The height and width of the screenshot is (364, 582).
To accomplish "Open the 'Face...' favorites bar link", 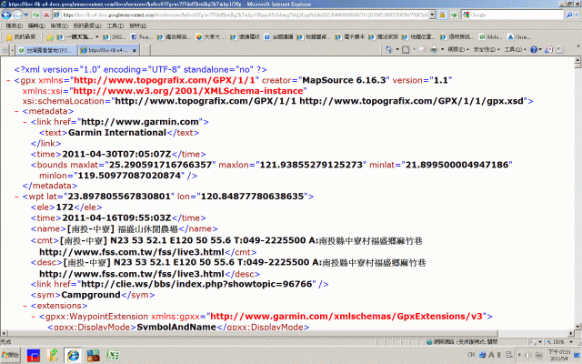I will point(141,37).
